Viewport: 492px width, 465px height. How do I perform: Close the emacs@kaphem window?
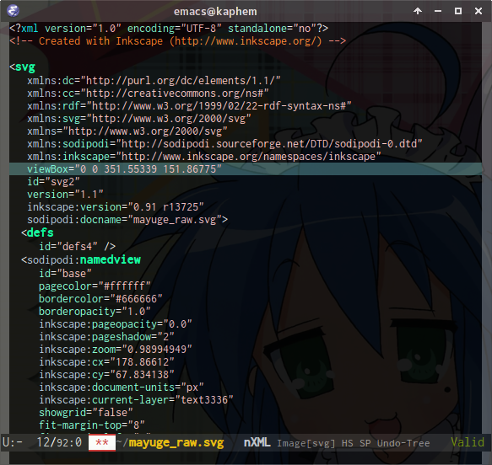(x=478, y=11)
